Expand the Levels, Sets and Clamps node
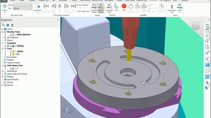This screenshot has width=211, height=118. tap(2, 74)
